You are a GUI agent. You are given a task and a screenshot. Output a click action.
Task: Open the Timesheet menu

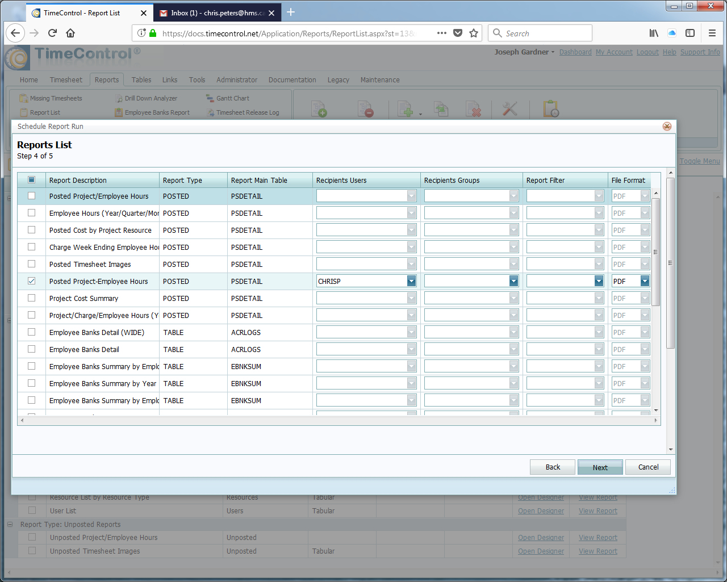pos(66,80)
